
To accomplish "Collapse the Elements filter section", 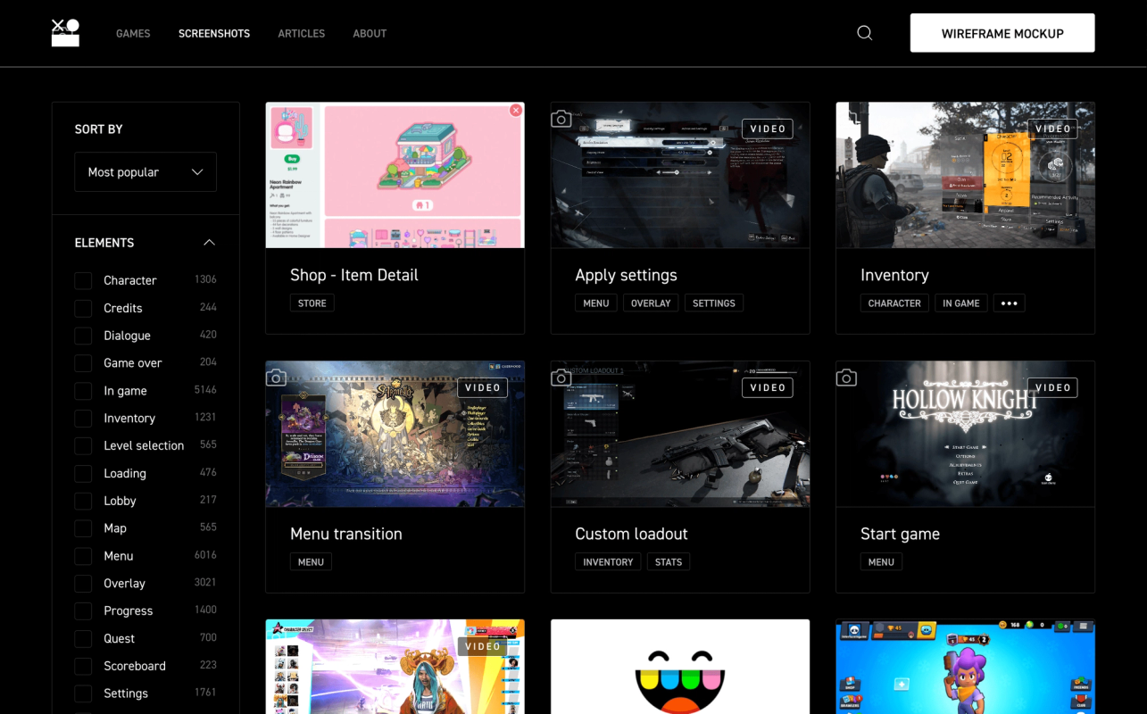I will coord(209,243).
